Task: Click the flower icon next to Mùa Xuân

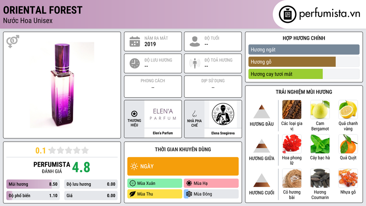Action: pos(133,183)
